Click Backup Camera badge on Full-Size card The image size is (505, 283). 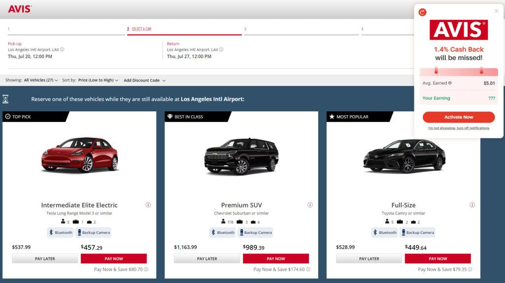pyautogui.click(x=417, y=232)
